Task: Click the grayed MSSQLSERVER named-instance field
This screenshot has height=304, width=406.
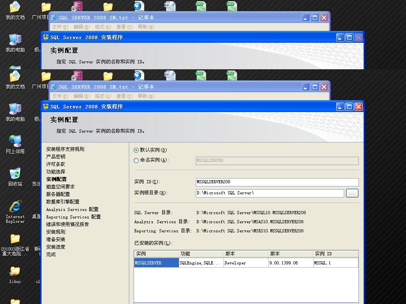Action: click(x=277, y=161)
